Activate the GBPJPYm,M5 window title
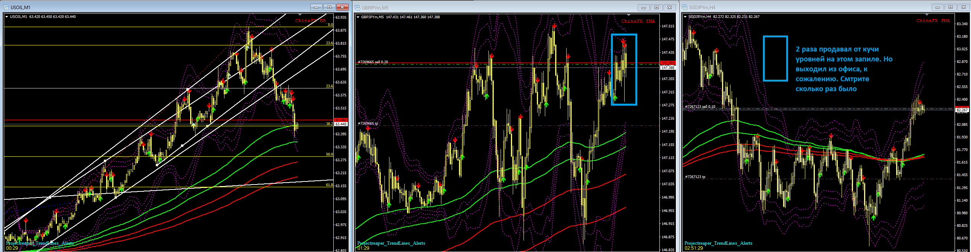Image resolution: width=971 pixels, height=252 pixels. tap(375, 8)
